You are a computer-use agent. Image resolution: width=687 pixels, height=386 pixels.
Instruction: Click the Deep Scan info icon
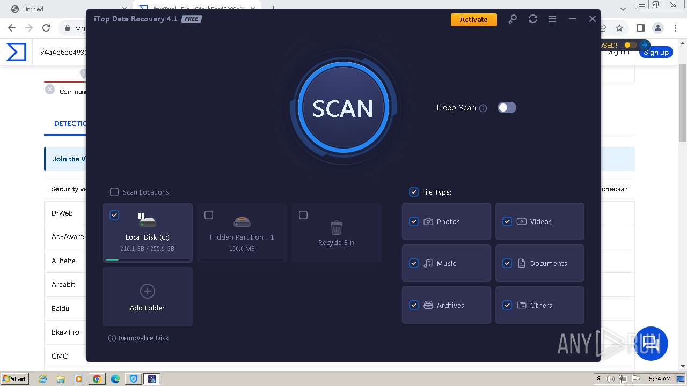pyautogui.click(x=483, y=108)
